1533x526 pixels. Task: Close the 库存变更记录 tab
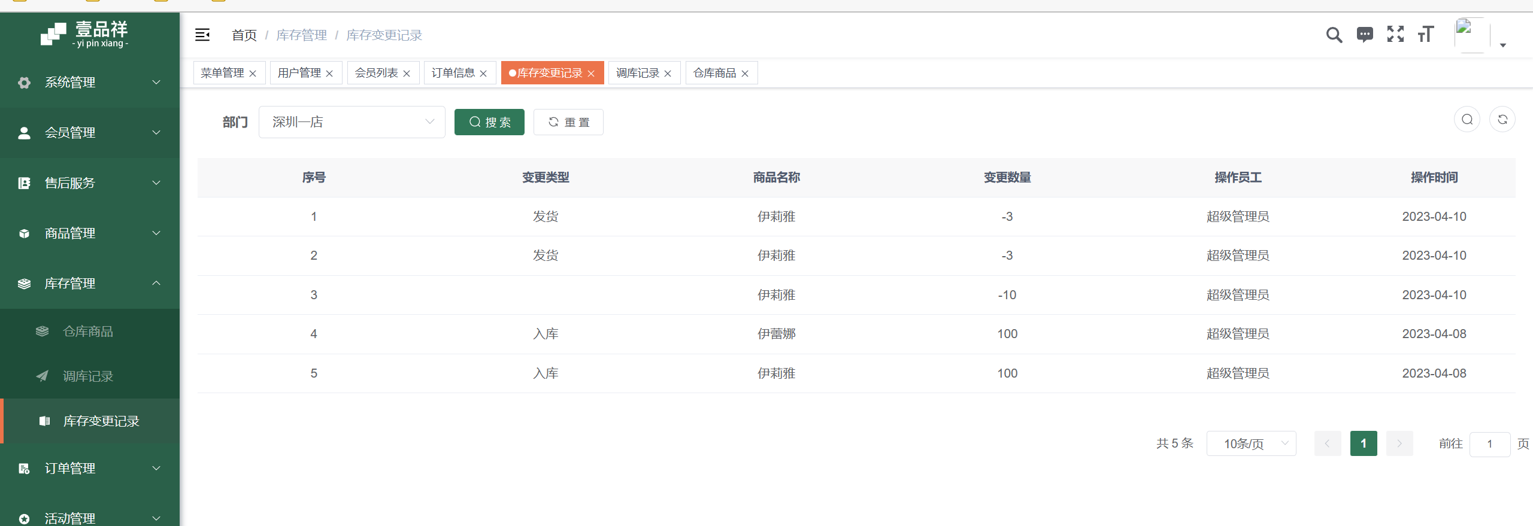click(591, 74)
